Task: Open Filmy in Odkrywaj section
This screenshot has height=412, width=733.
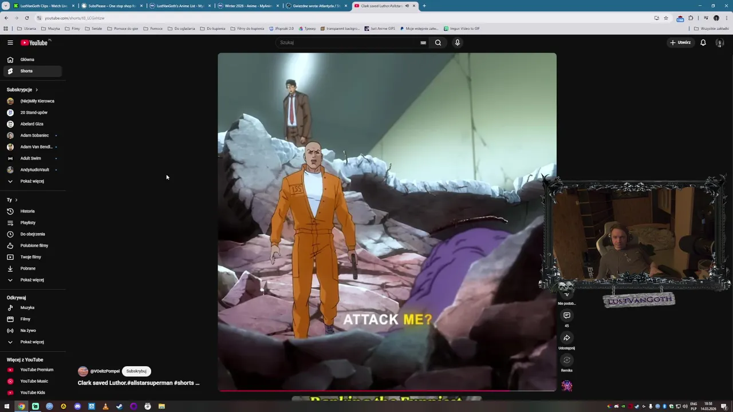Action: [x=33, y=319]
